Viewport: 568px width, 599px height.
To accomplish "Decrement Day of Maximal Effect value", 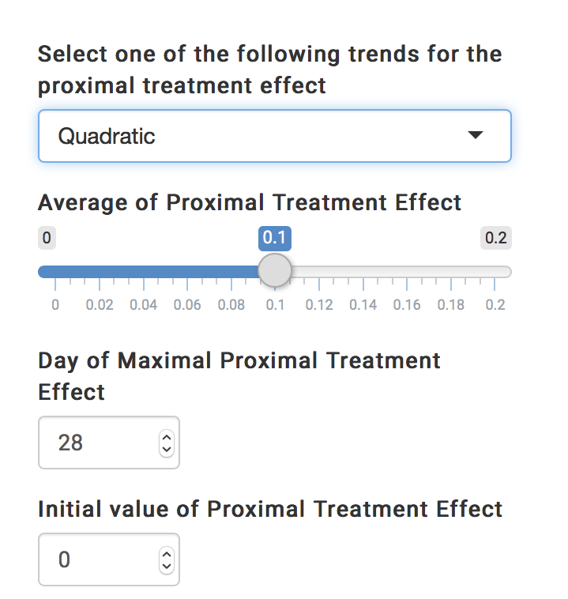I will point(166,449).
